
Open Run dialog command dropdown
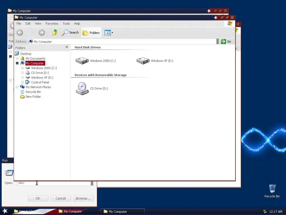point(92,183)
